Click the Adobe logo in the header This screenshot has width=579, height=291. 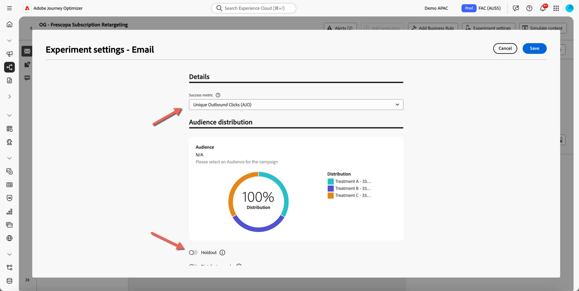[27, 8]
